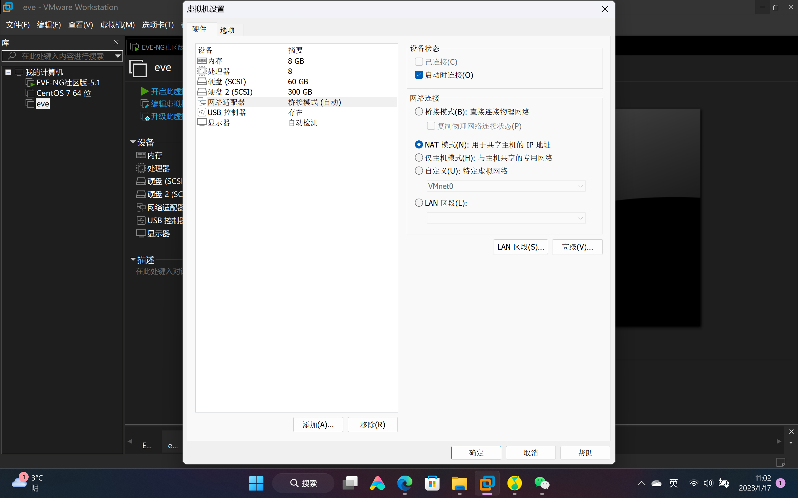Screen dimensions: 798x498
Task: Open Microsoft Edge from the taskbar
Action: pyautogui.click(x=405, y=483)
